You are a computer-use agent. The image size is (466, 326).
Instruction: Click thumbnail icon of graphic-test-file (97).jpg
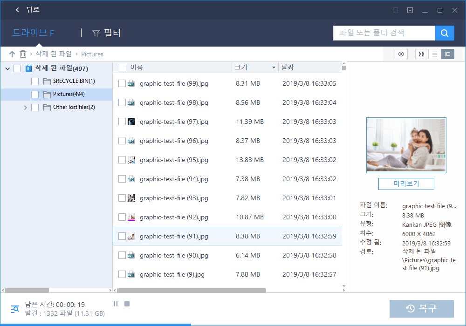pyautogui.click(x=131, y=122)
